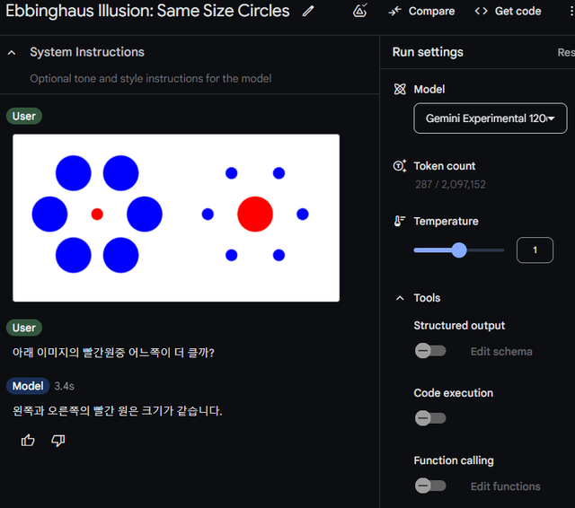Click the Get code brackets icon

(x=482, y=12)
